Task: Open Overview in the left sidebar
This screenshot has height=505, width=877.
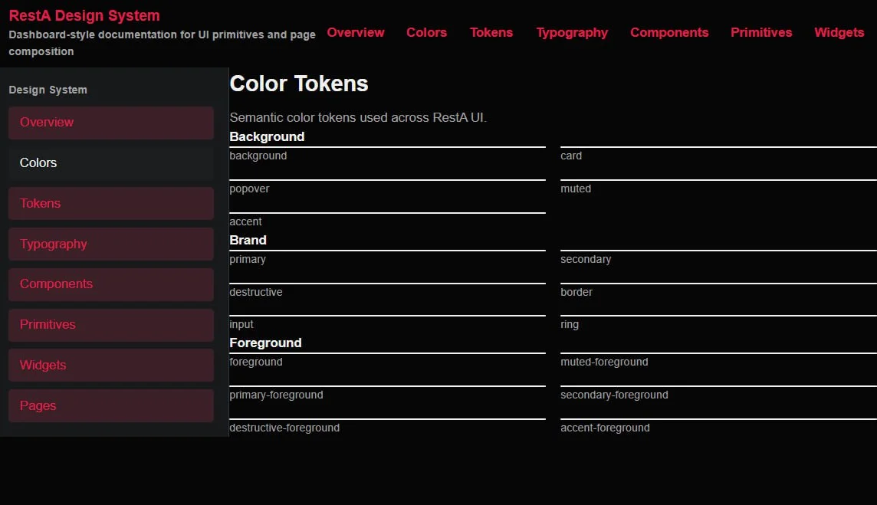Action: pos(111,123)
